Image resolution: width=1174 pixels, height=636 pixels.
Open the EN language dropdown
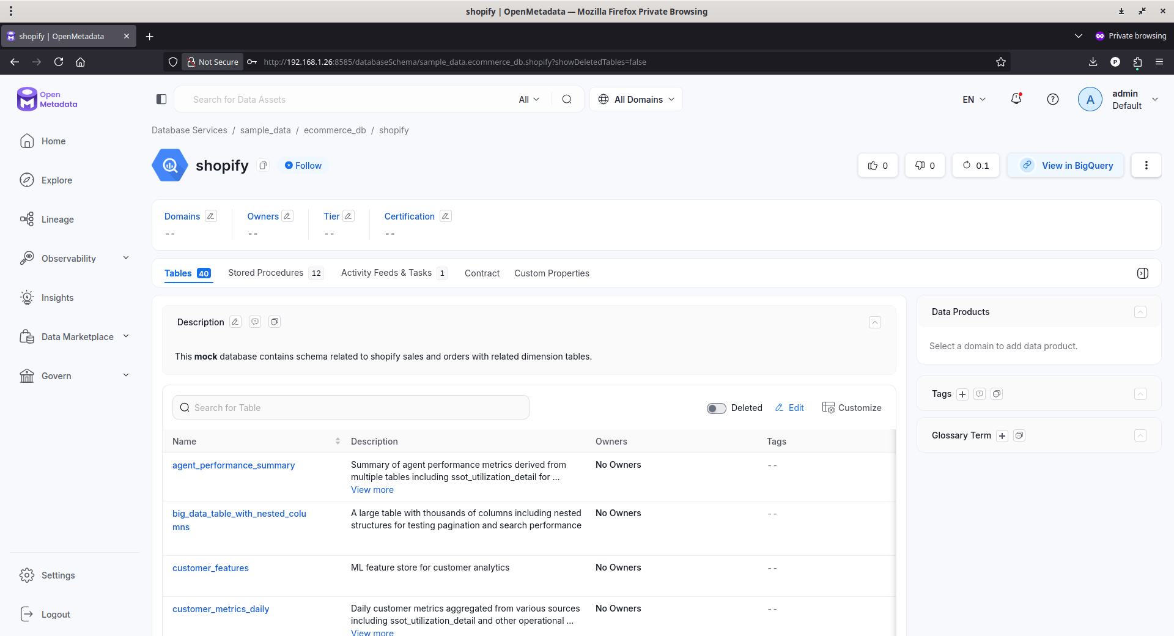974,99
